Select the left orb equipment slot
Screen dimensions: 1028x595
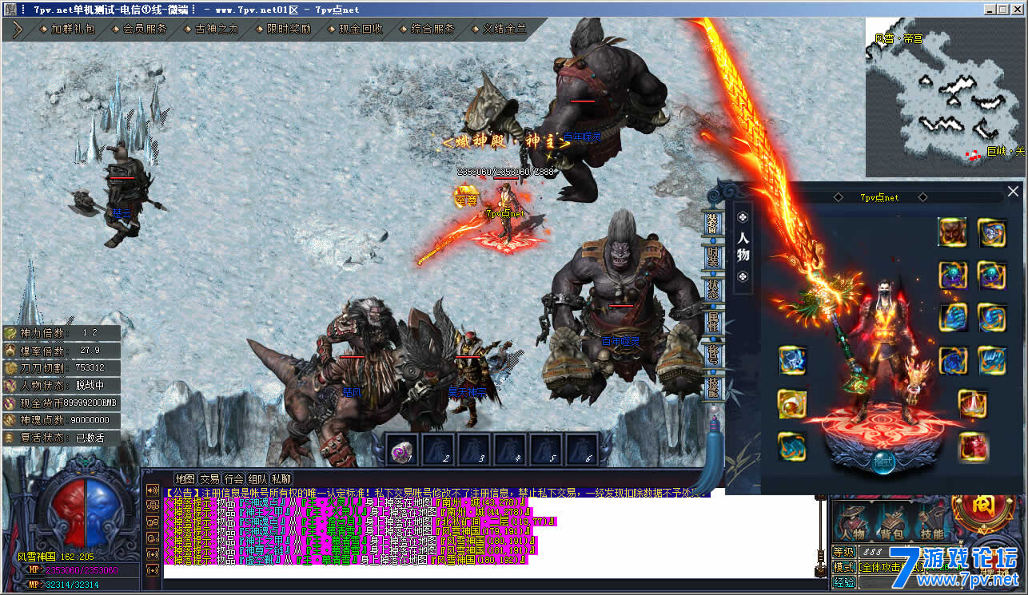click(x=953, y=276)
